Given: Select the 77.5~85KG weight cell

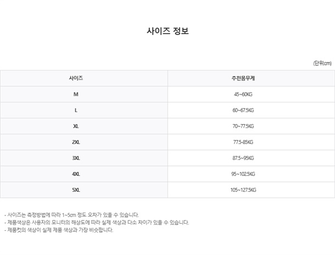Looking at the screenshot, I should pyautogui.click(x=243, y=142).
